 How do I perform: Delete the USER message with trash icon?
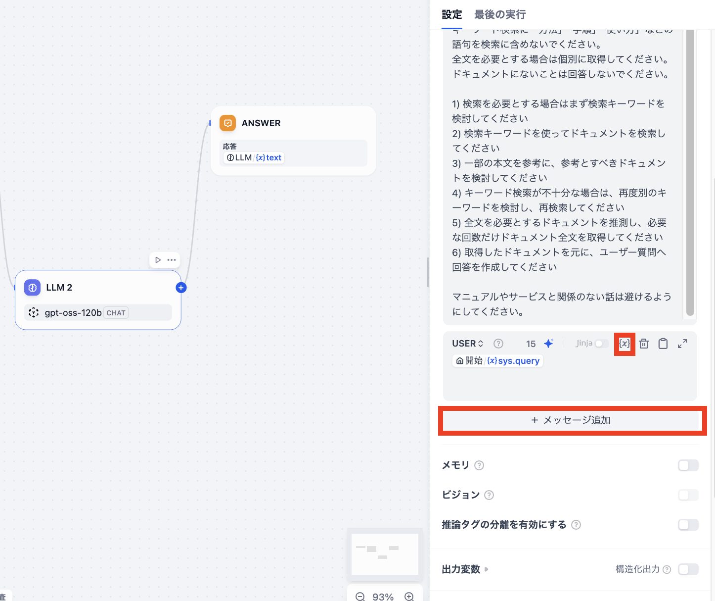[644, 344]
